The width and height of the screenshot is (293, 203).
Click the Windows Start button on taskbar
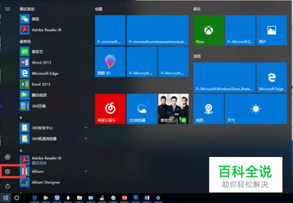coord(6,198)
